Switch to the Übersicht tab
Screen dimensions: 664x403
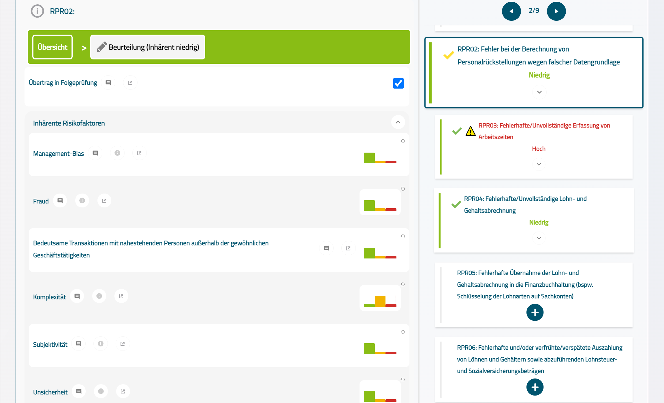click(52, 47)
